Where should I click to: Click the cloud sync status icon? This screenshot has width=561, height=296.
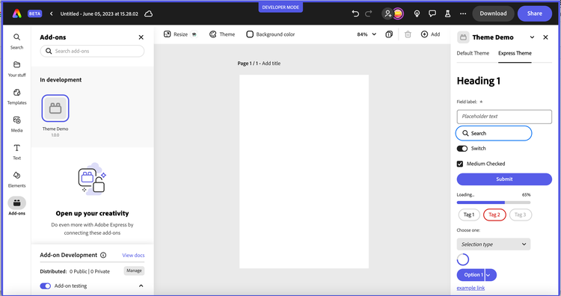(x=148, y=13)
